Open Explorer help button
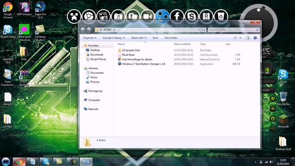This screenshot has width=295, height=166. point(255,38)
